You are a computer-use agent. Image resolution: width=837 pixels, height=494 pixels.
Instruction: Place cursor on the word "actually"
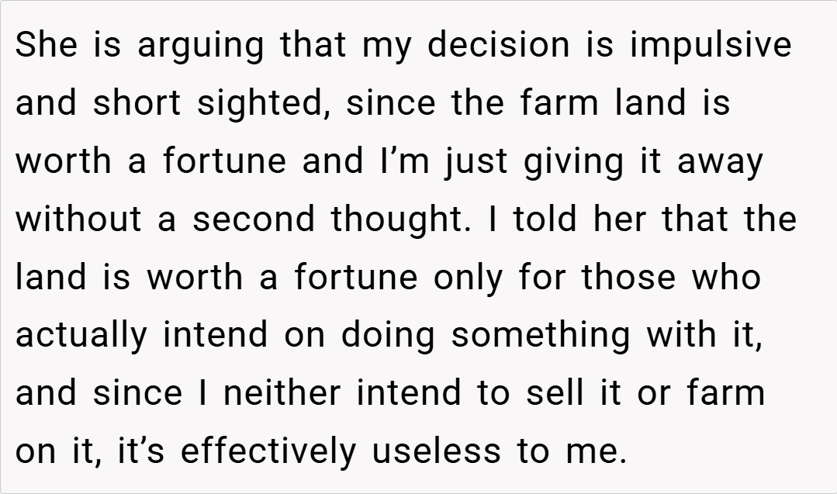[x=81, y=336]
